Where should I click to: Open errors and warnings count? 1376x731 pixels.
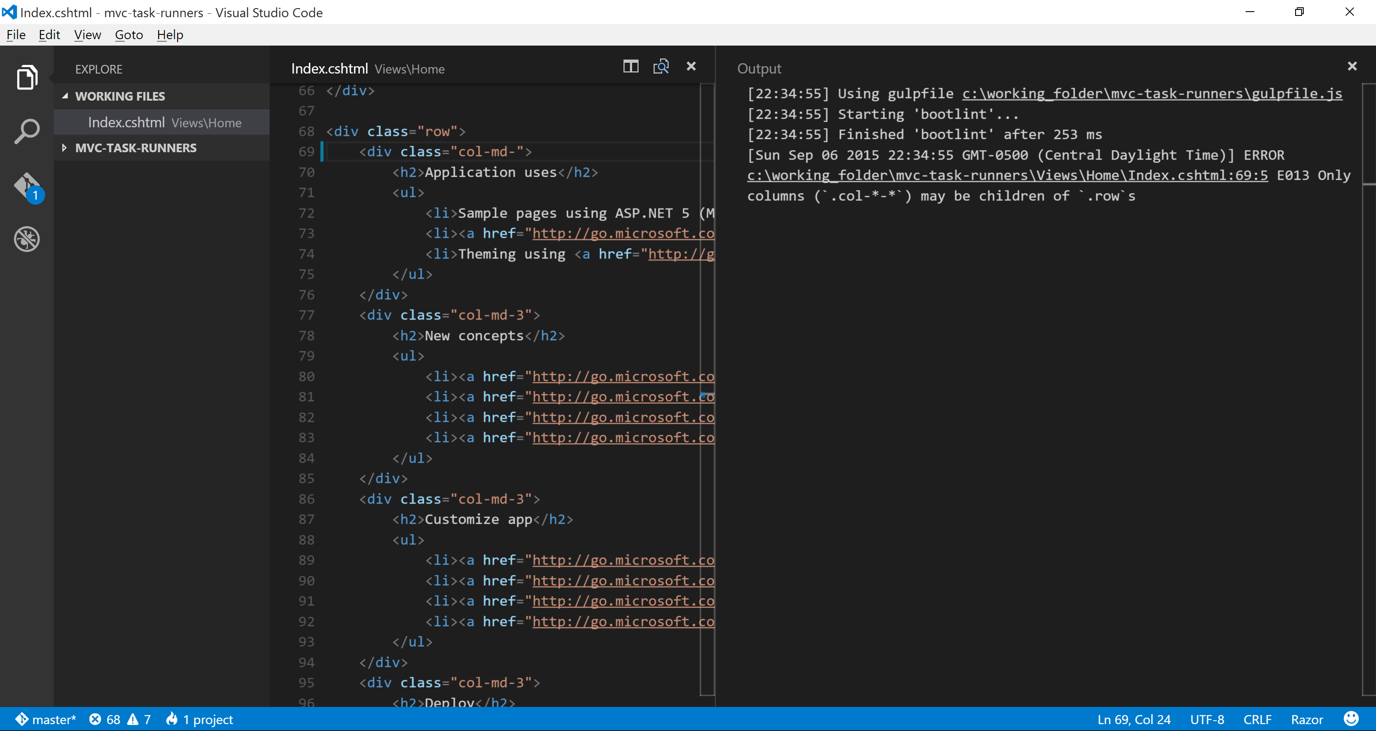[120, 719]
